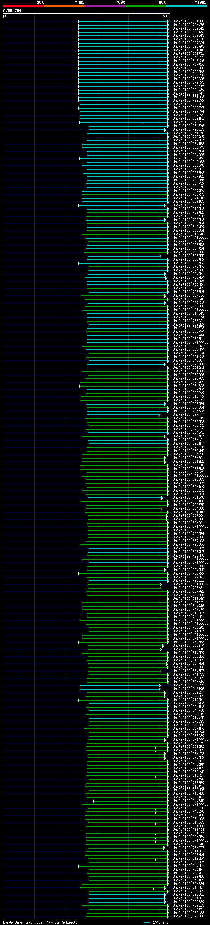Select hit label UniRef100_O22229
Screen dimensions: 210x925
[x=188, y=902]
